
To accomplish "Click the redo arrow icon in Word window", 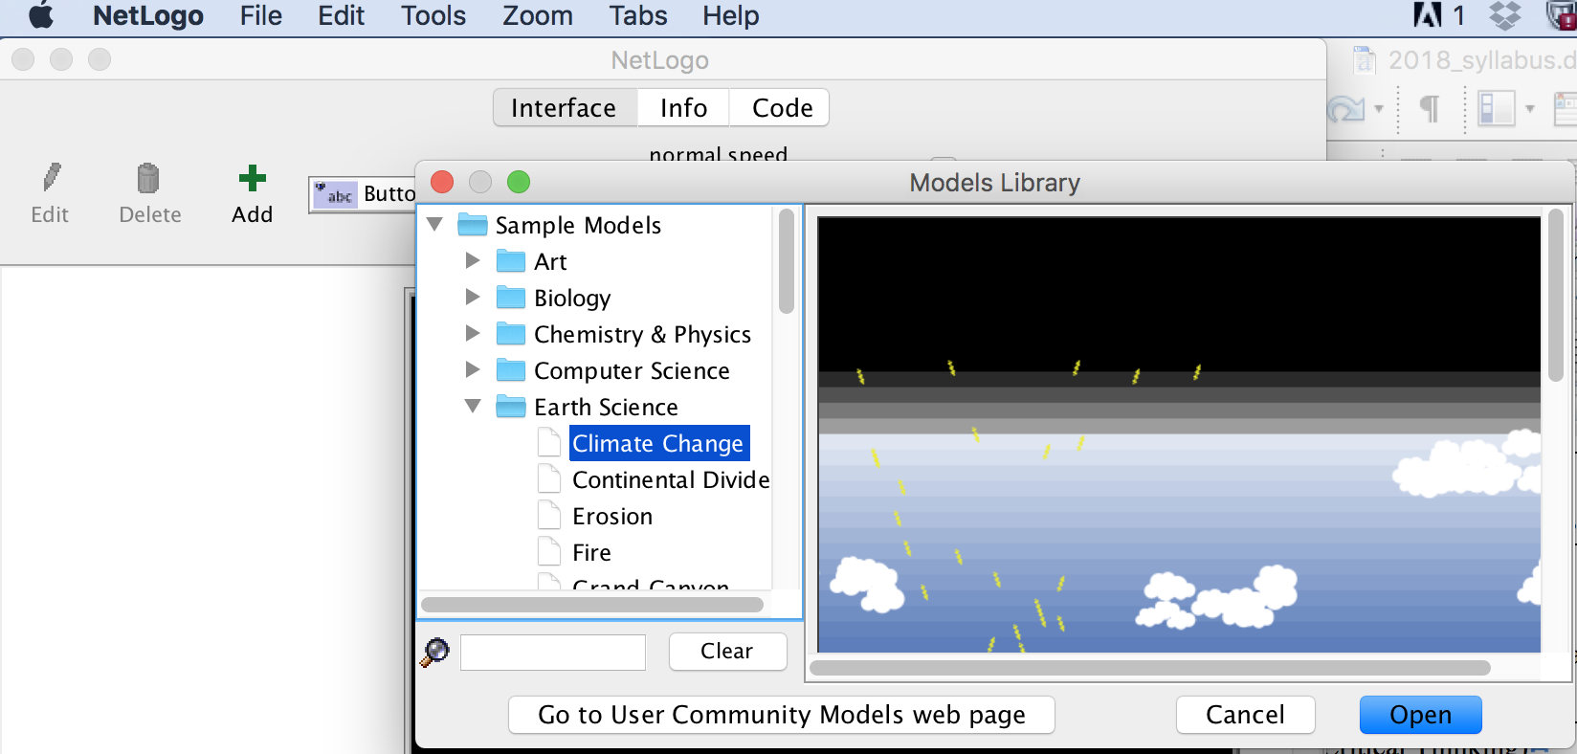I will pos(1346,109).
